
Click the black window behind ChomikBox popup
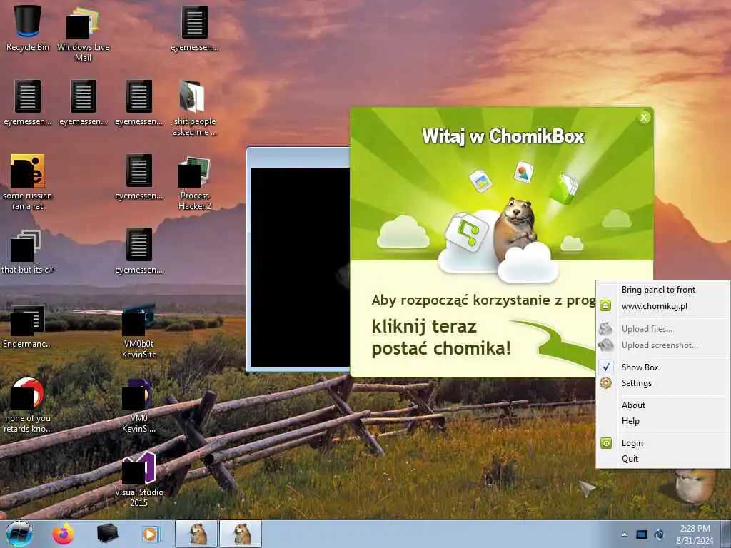(x=299, y=267)
